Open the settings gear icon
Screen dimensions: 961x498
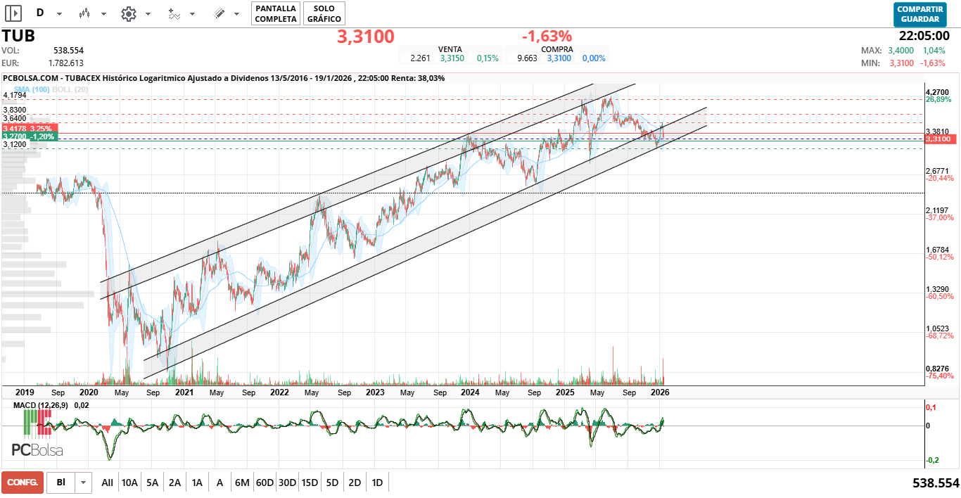click(128, 13)
